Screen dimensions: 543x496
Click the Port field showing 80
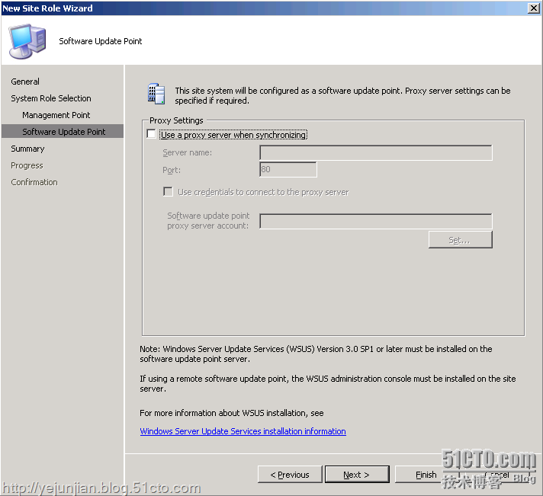[288, 169]
